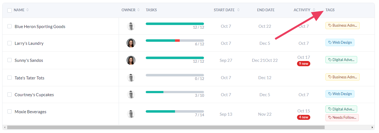
Task: Click the Business Admin tag on Tate's Tater Tots
Action: click(342, 77)
